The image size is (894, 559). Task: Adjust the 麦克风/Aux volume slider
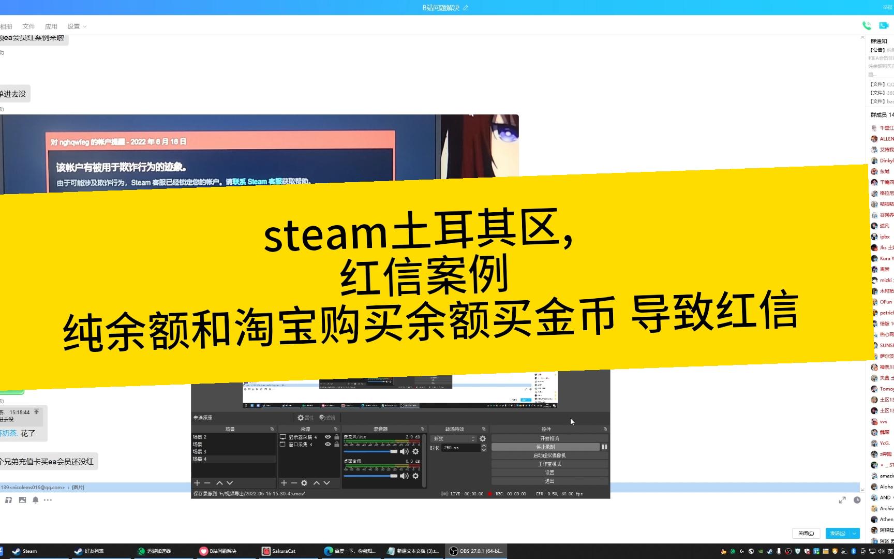click(x=370, y=451)
